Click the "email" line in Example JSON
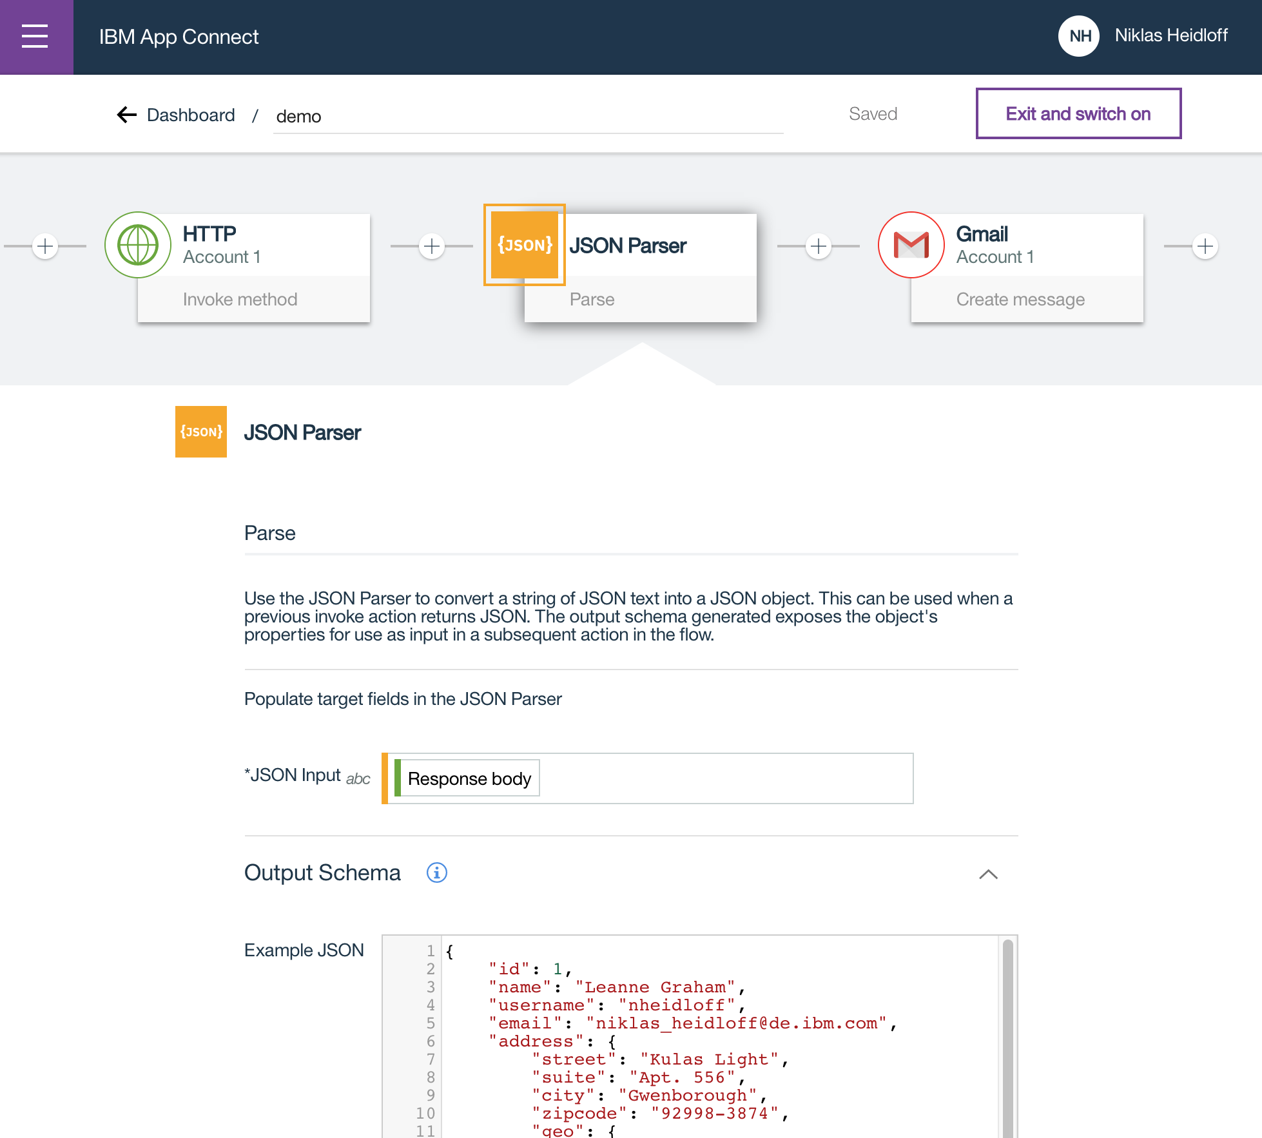This screenshot has height=1138, width=1262. point(693,1023)
